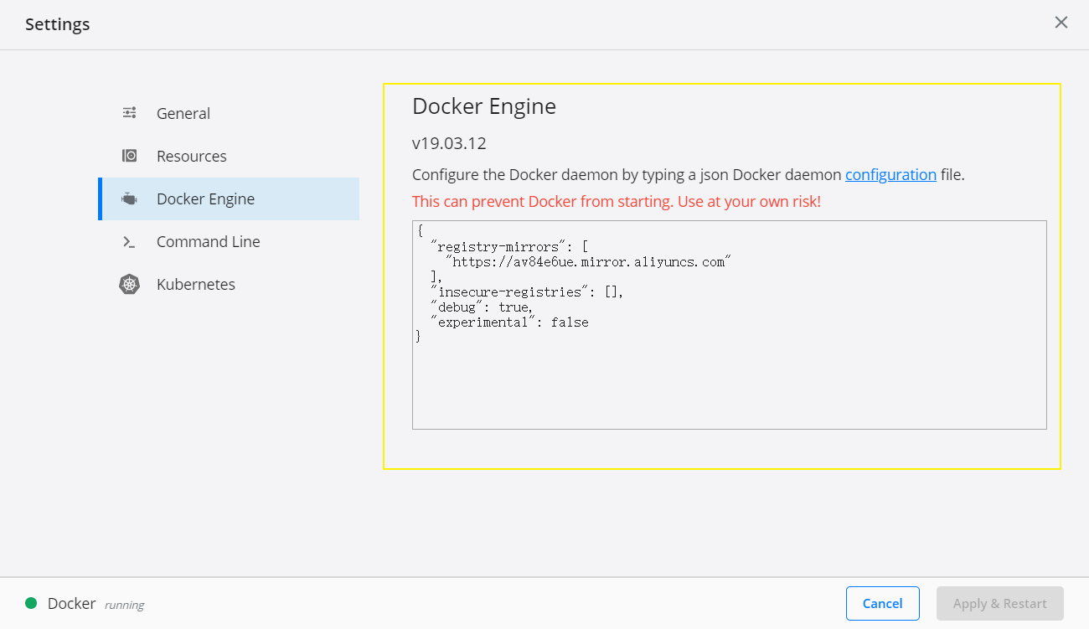Viewport: 1089px width, 629px height.
Task: Click the Apply & Restart button
Action: pyautogui.click(x=999, y=603)
